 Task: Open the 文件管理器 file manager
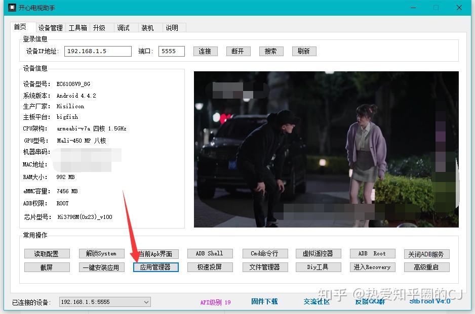pos(264,267)
